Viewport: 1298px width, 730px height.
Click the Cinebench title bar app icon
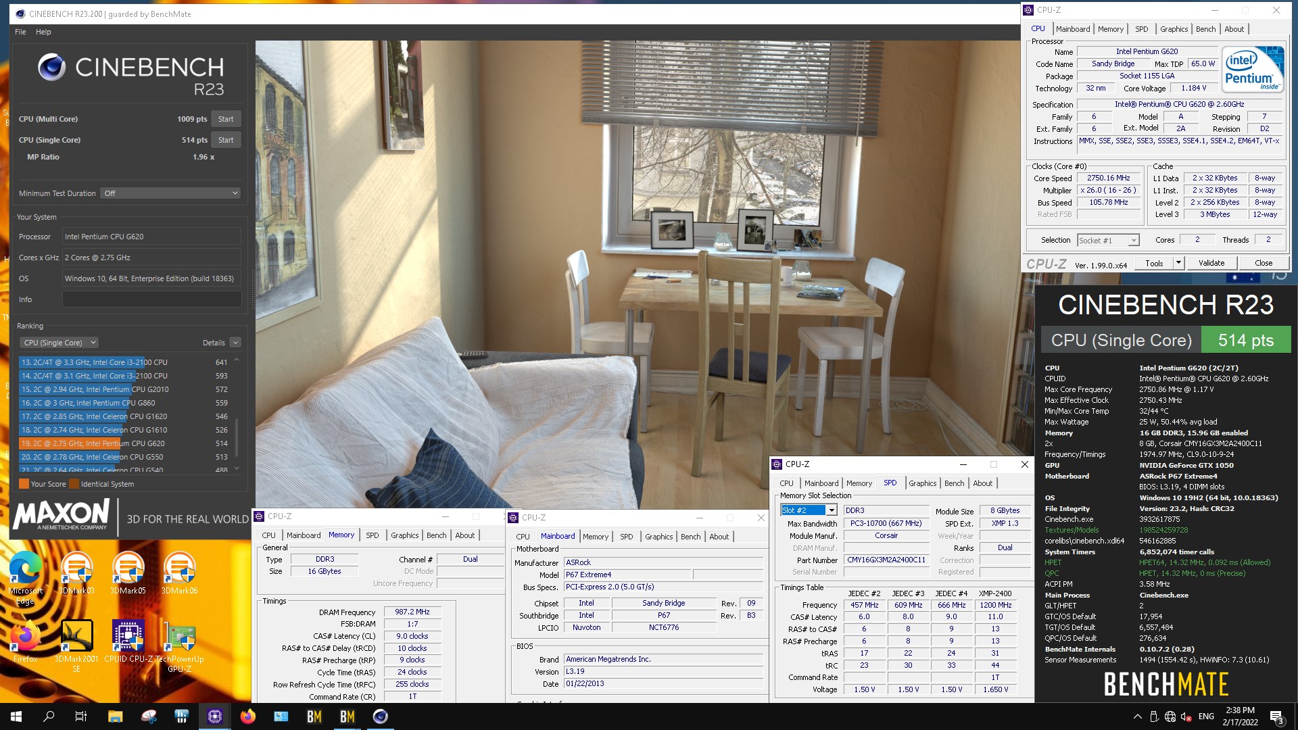tap(20, 14)
